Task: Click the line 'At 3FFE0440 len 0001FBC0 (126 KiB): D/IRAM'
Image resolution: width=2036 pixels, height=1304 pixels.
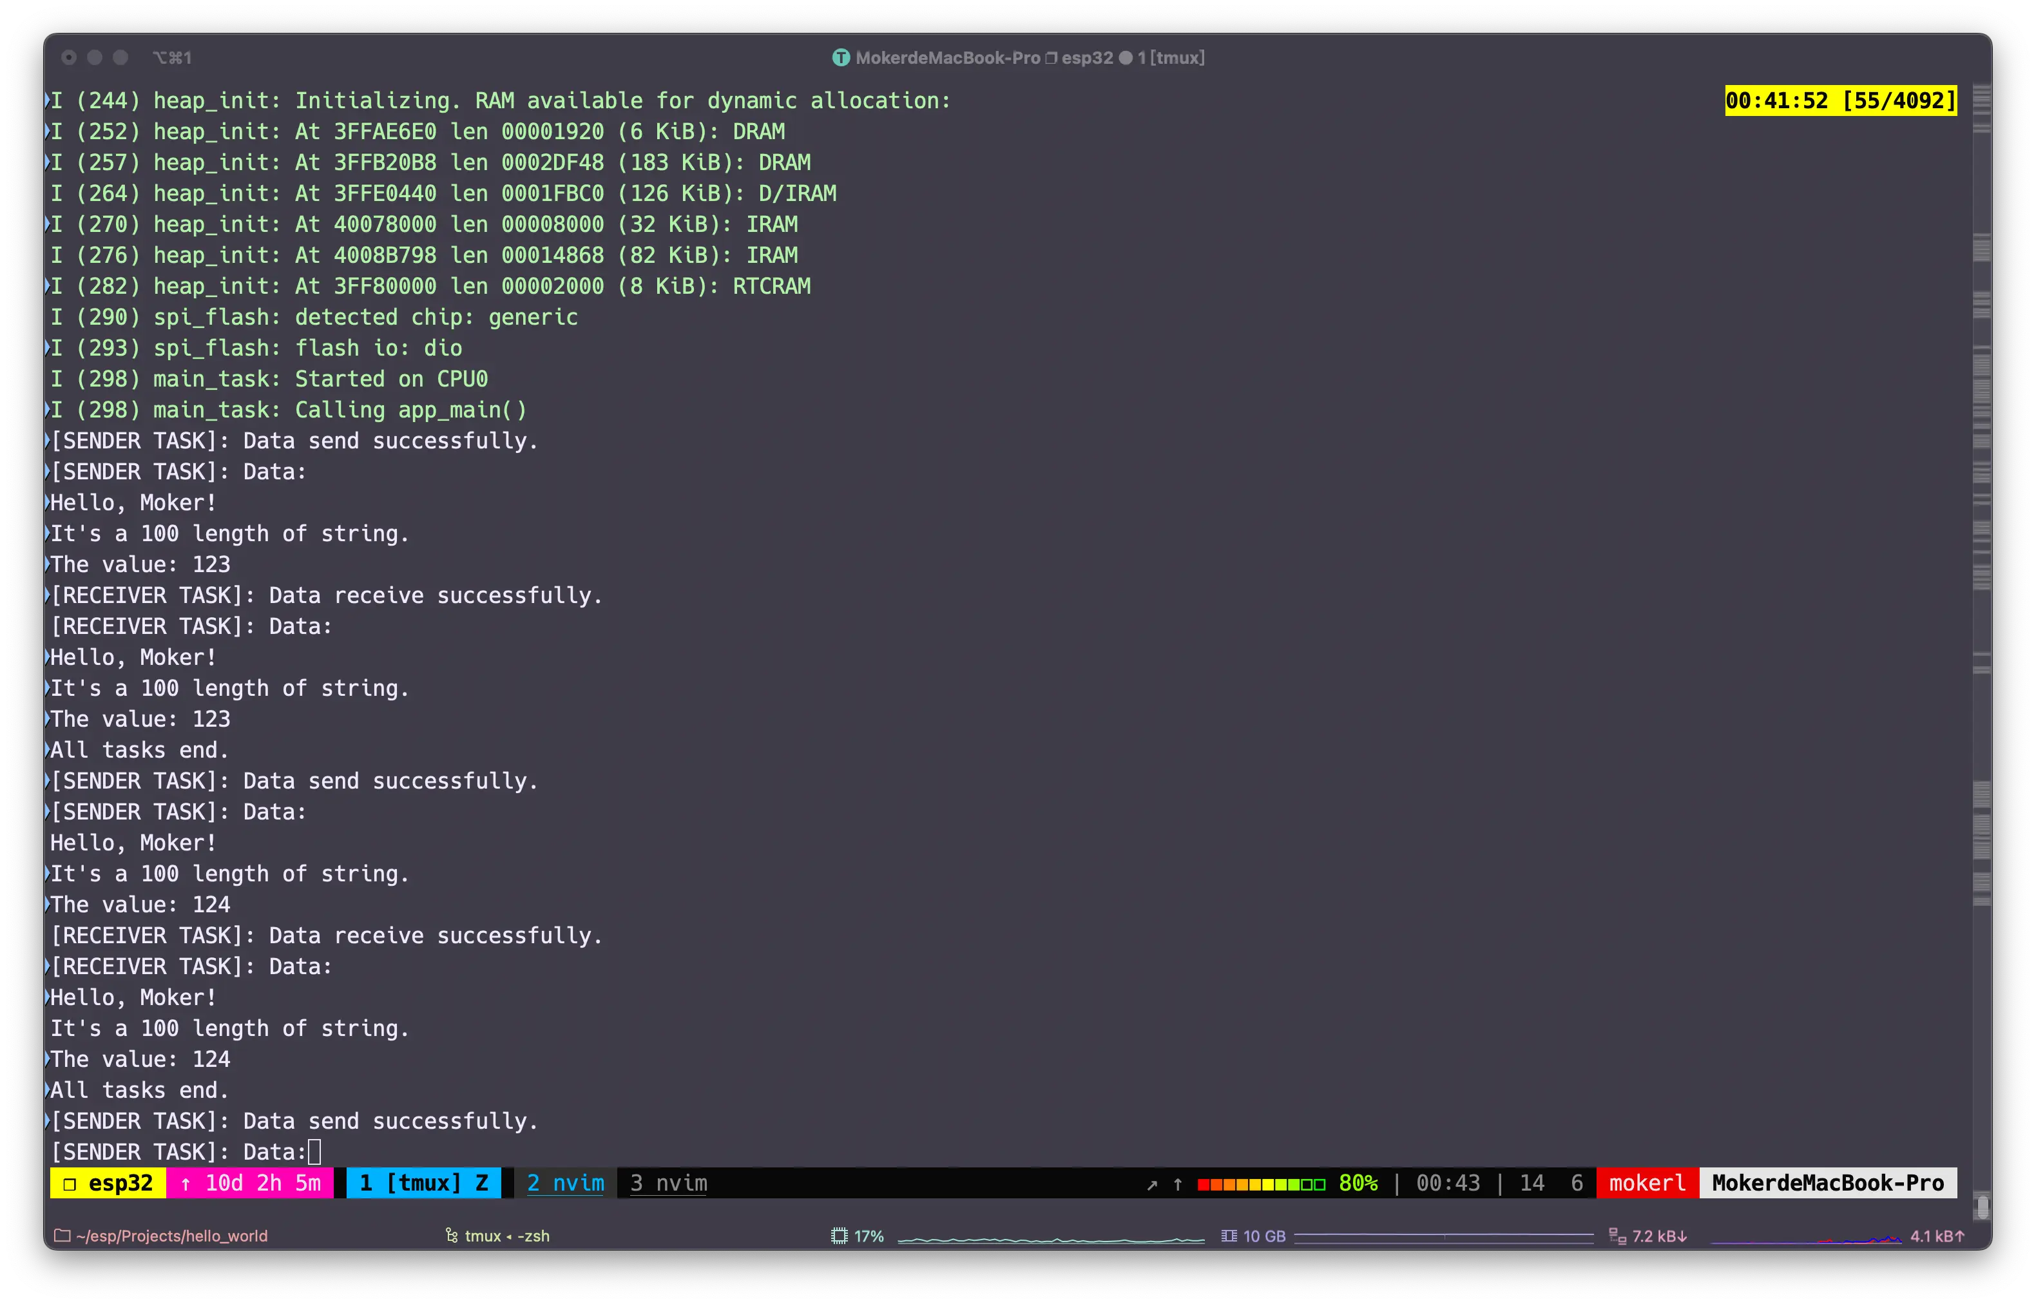Action: coord(443,193)
